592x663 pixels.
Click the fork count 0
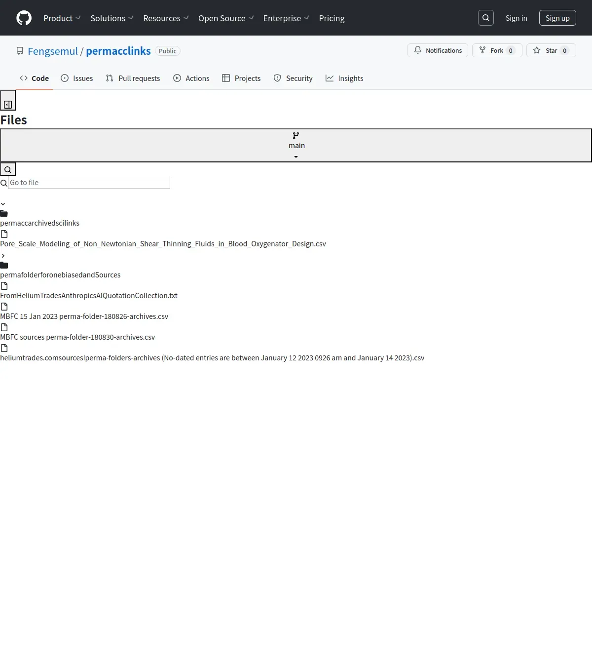coord(511,50)
